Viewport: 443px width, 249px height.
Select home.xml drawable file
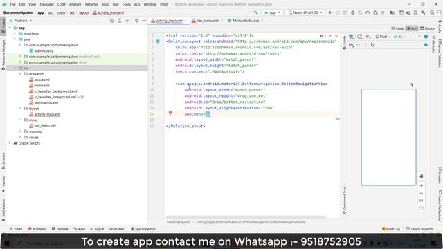pos(42,86)
